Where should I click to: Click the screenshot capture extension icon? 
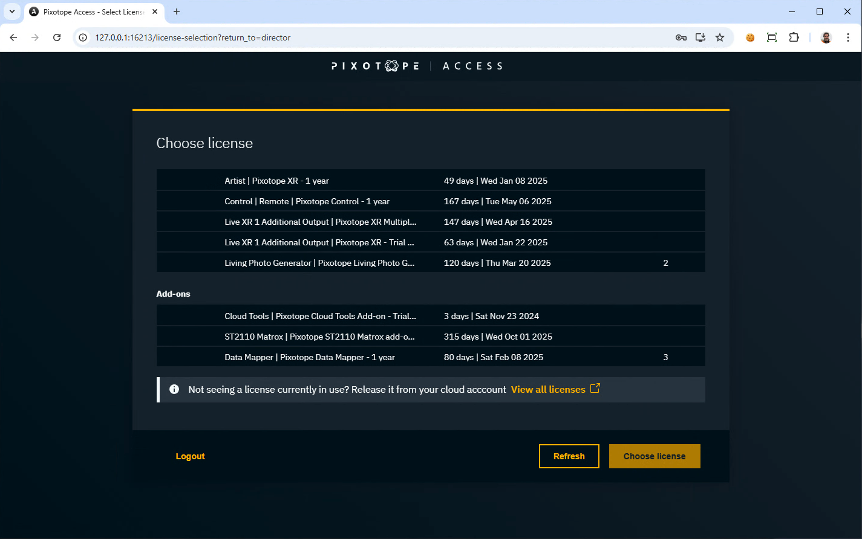(x=772, y=37)
